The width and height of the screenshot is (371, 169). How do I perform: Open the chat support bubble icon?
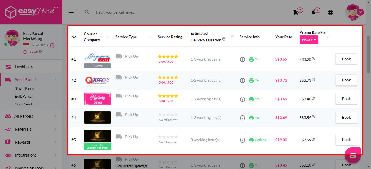[x=353, y=155]
